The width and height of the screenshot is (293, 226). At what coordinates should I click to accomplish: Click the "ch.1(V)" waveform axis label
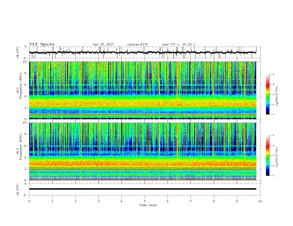pyautogui.click(x=18, y=52)
